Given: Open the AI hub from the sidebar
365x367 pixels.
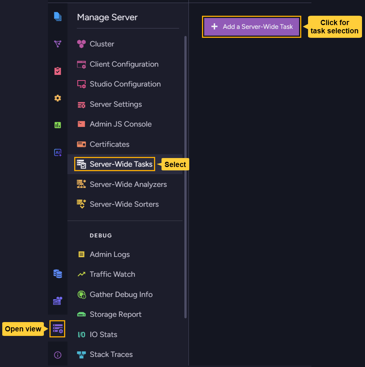Looking at the screenshot, I should pyautogui.click(x=58, y=152).
